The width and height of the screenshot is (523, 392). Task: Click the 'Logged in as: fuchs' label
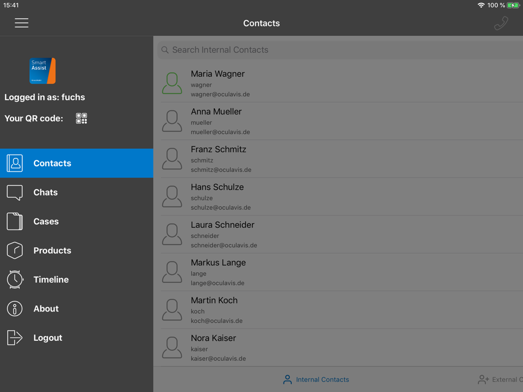pos(44,97)
